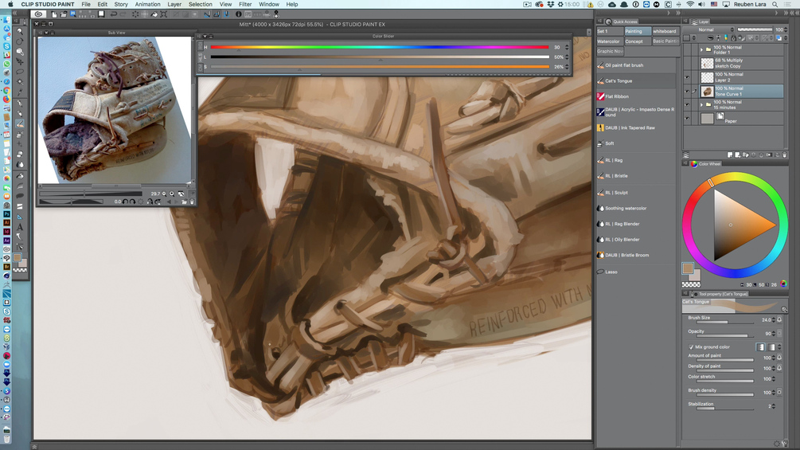800x450 pixels.
Task: Select the Soothing watercolor brush
Action: point(626,208)
